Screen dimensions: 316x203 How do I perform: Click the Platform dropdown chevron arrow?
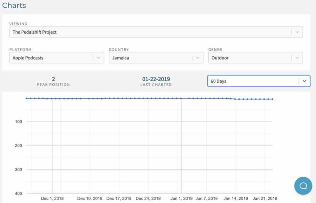click(x=98, y=58)
